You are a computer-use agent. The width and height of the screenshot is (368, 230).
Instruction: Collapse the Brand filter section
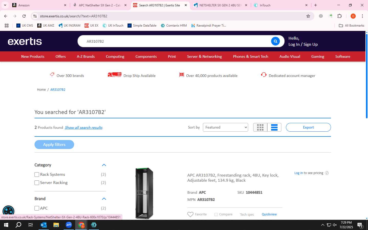click(104, 199)
